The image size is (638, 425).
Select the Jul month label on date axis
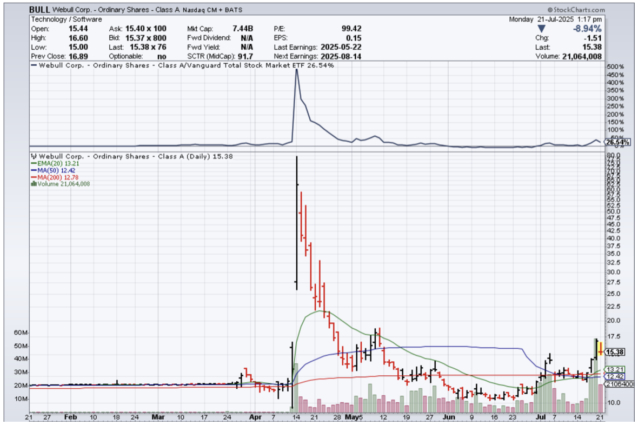[540, 417]
